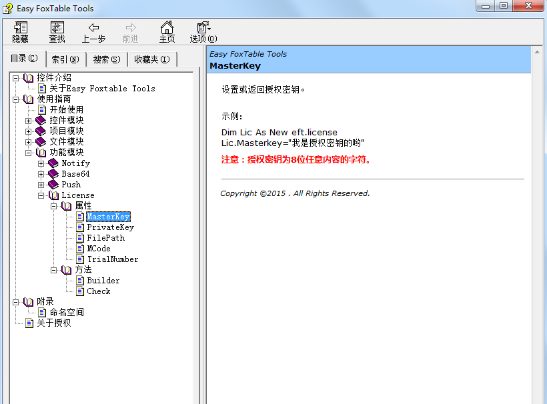The height and width of the screenshot is (404, 547).
Task: Click the book icon beside 控件介绍
Action: coord(28,78)
